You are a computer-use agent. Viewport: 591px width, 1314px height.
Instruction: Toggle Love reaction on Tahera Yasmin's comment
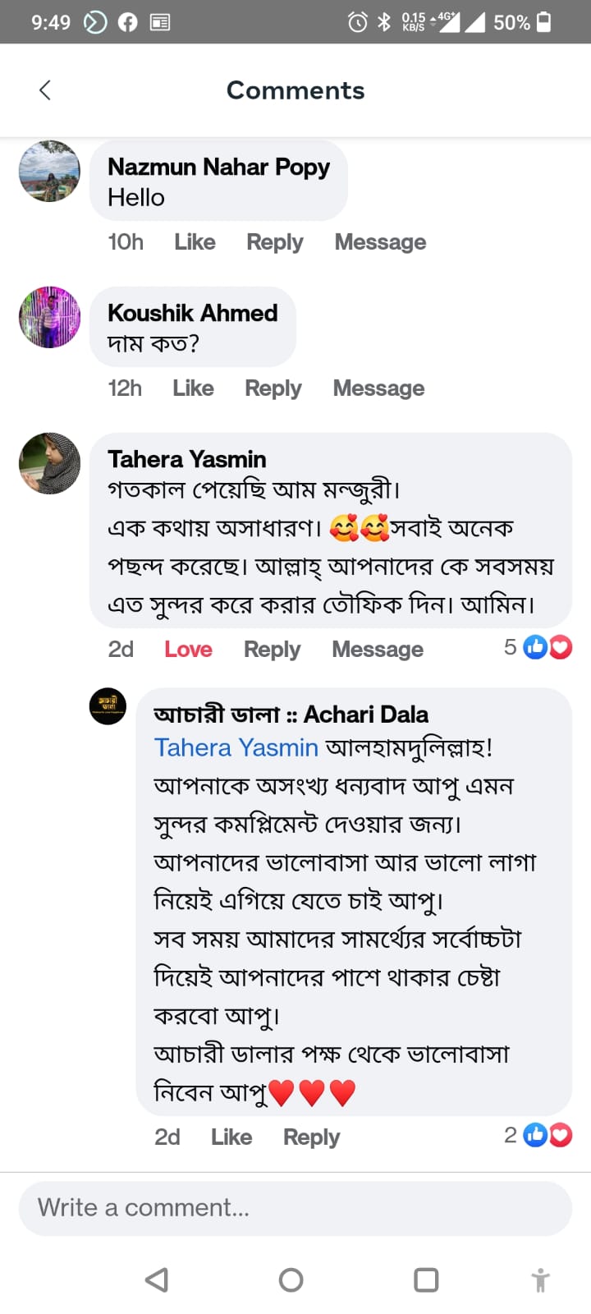pyautogui.click(x=188, y=650)
